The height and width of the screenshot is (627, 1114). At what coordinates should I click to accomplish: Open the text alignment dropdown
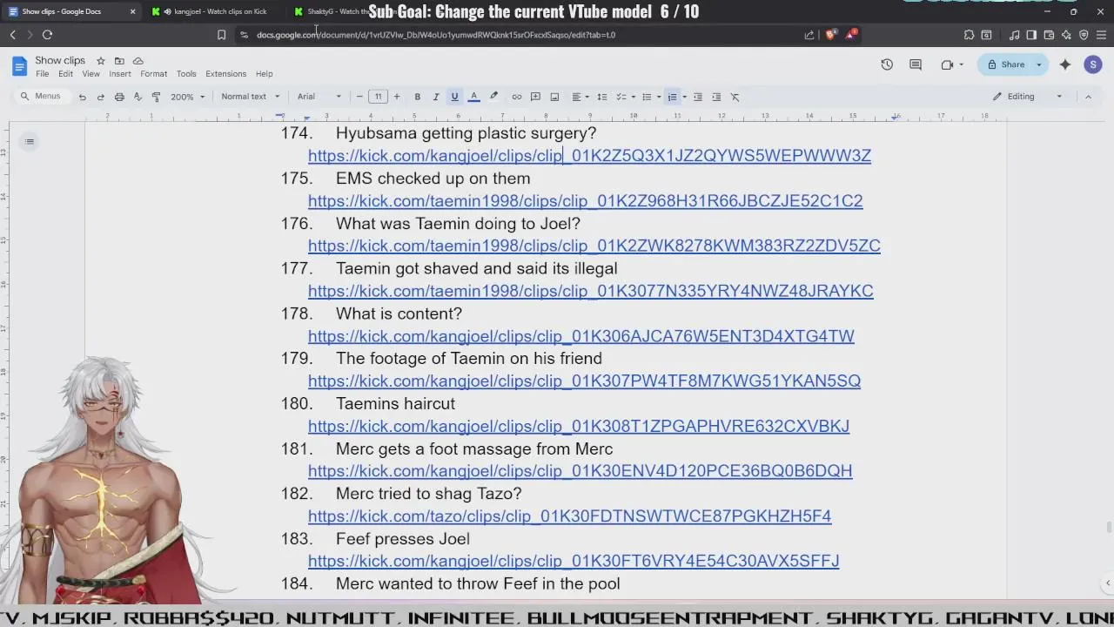pyautogui.click(x=580, y=97)
